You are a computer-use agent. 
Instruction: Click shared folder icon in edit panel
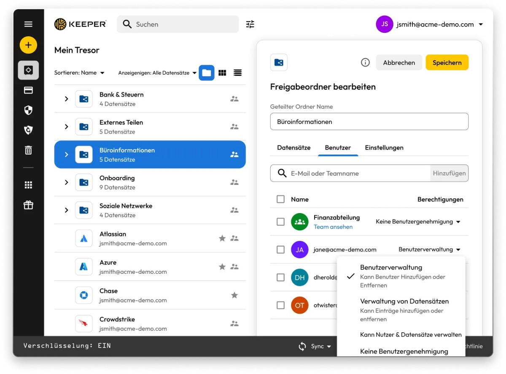(279, 62)
